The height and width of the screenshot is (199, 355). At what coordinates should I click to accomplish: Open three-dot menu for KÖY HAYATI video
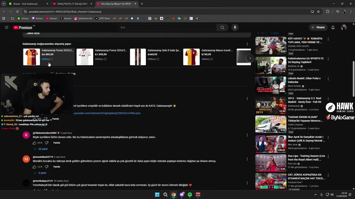(328, 39)
